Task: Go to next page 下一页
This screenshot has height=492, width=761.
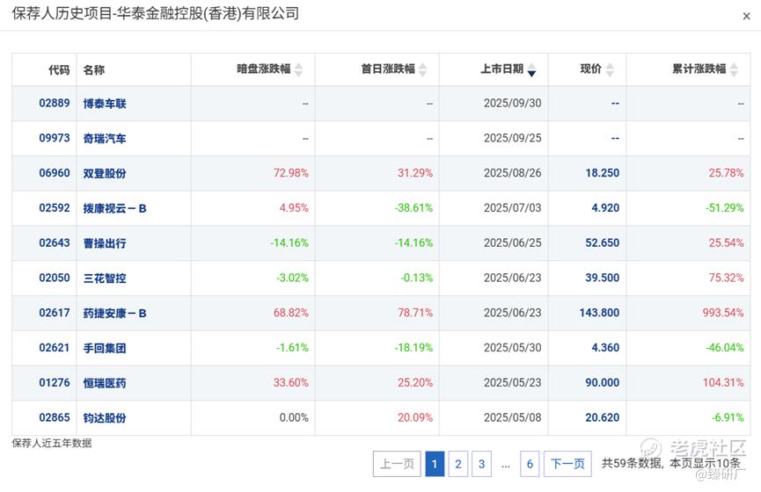Action: click(x=567, y=464)
